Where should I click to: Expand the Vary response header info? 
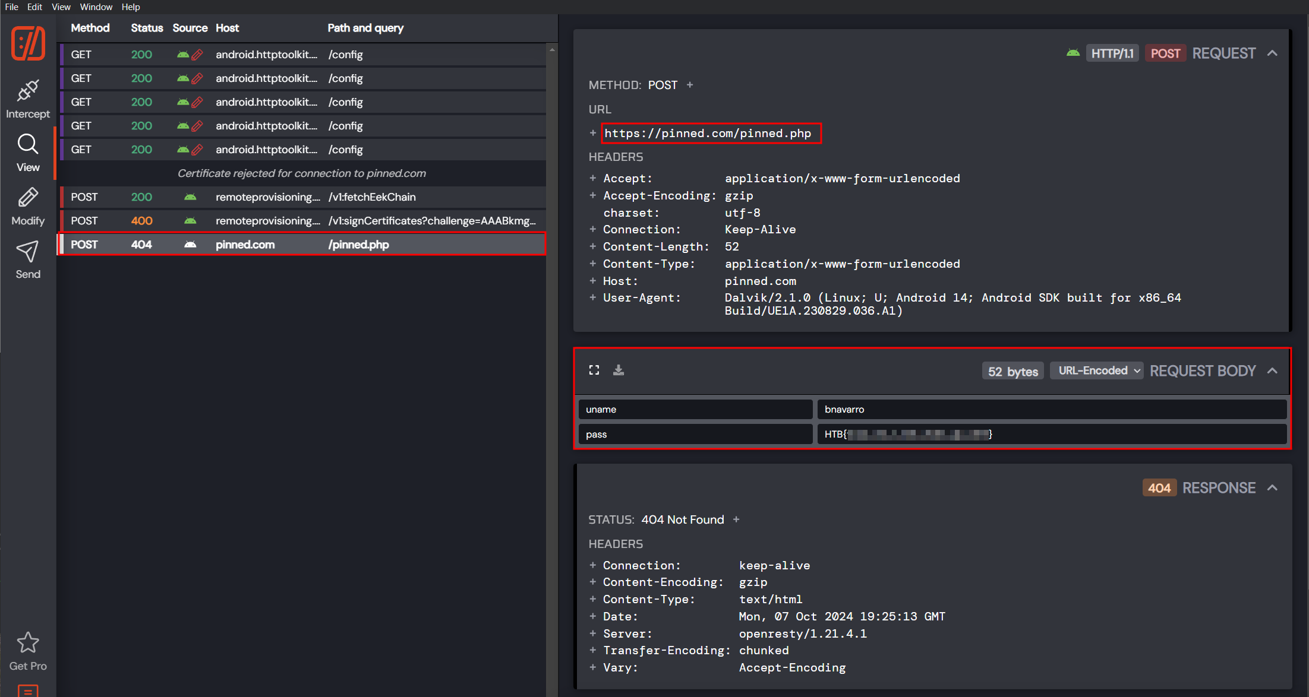(x=592, y=667)
